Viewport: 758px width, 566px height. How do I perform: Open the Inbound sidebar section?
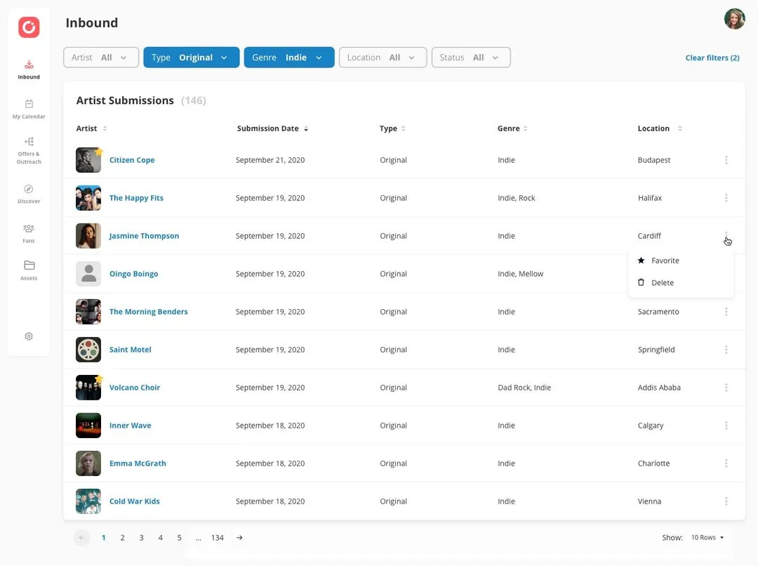pyautogui.click(x=29, y=70)
